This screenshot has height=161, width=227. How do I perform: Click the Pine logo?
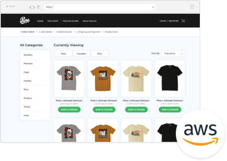pos(25,20)
